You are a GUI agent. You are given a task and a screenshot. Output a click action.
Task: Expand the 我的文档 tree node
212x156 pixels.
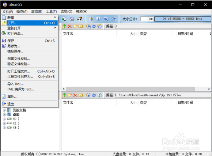coord(4,110)
